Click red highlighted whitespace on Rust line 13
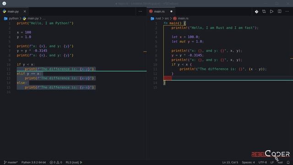This screenshot has width=293, height=165. [168, 78]
